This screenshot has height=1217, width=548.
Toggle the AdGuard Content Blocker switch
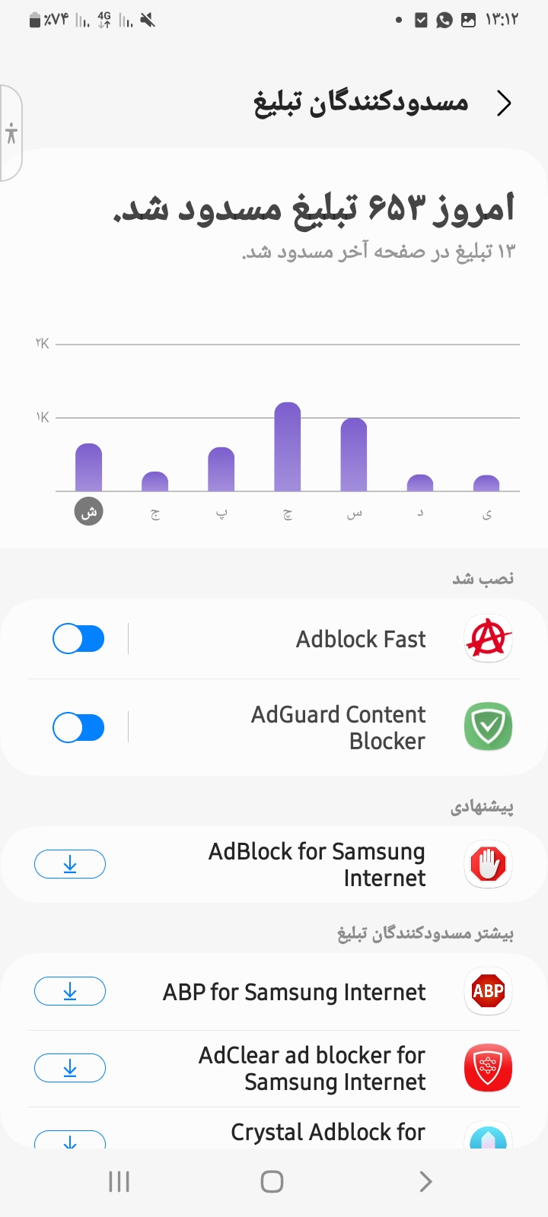[78, 727]
